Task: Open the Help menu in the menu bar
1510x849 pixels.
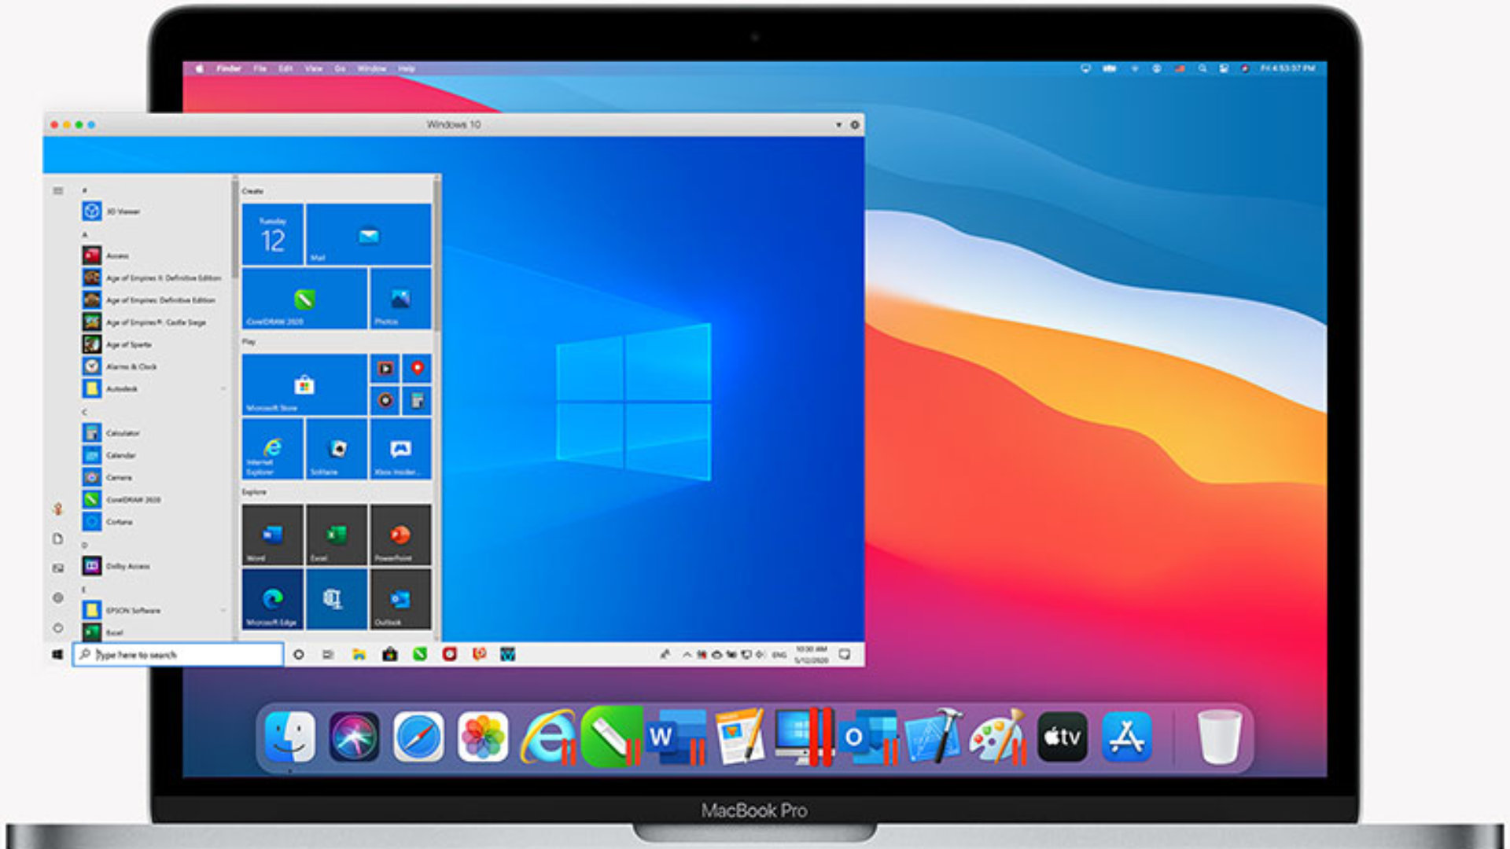Action: coord(406,68)
